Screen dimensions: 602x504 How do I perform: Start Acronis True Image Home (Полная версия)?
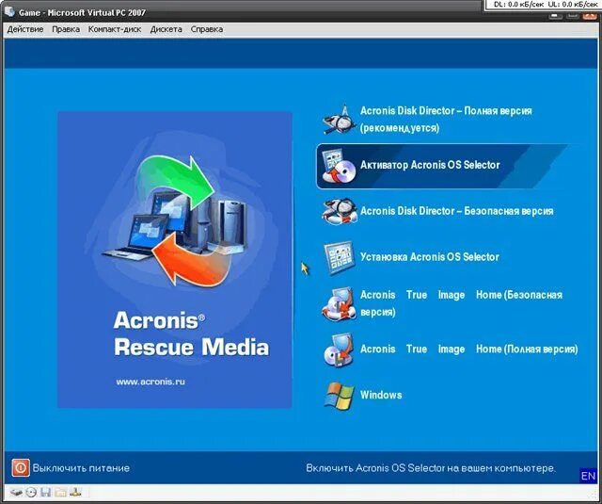pyautogui.click(x=468, y=350)
